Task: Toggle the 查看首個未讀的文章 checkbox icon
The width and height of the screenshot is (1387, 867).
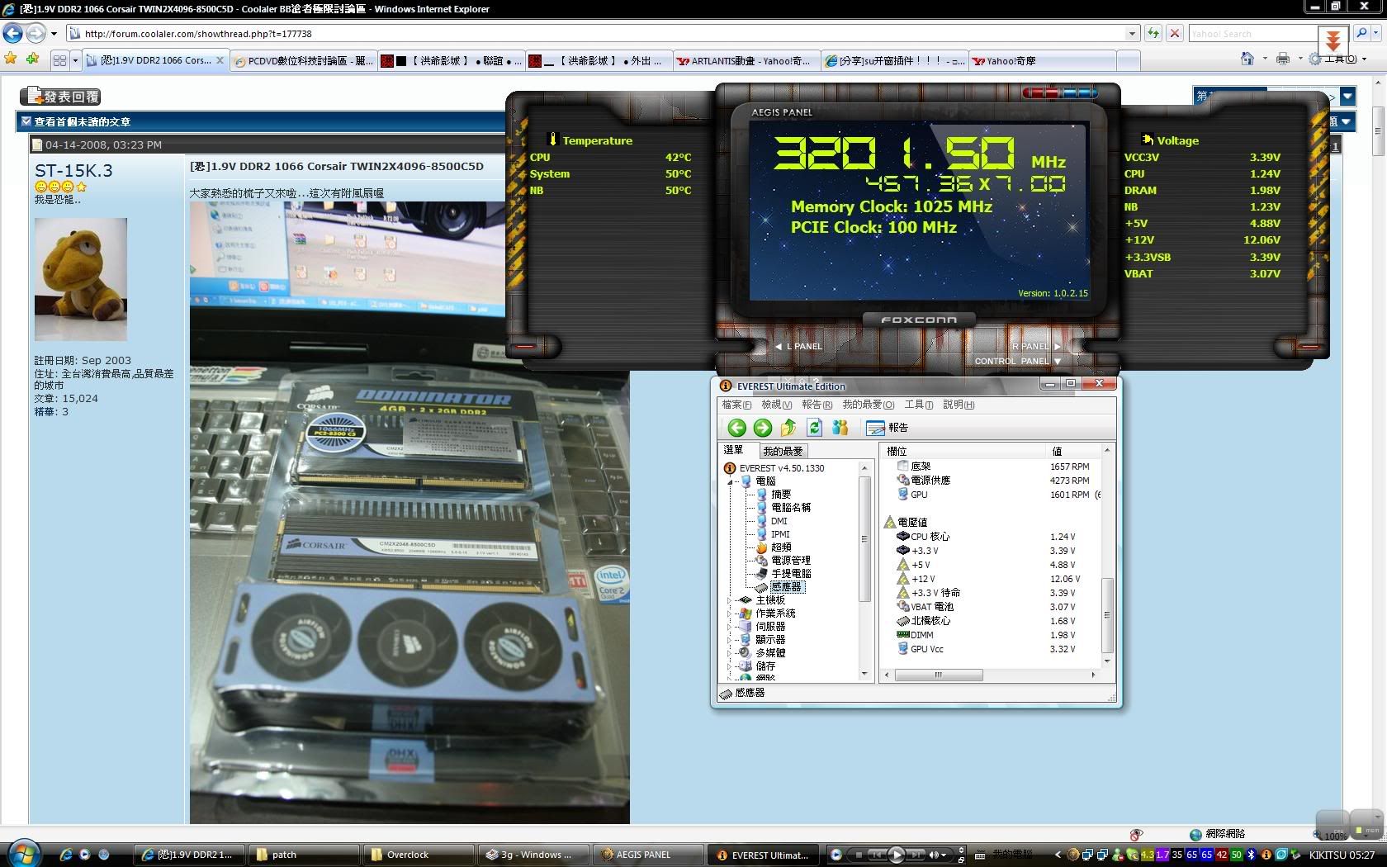Action: click(26, 121)
